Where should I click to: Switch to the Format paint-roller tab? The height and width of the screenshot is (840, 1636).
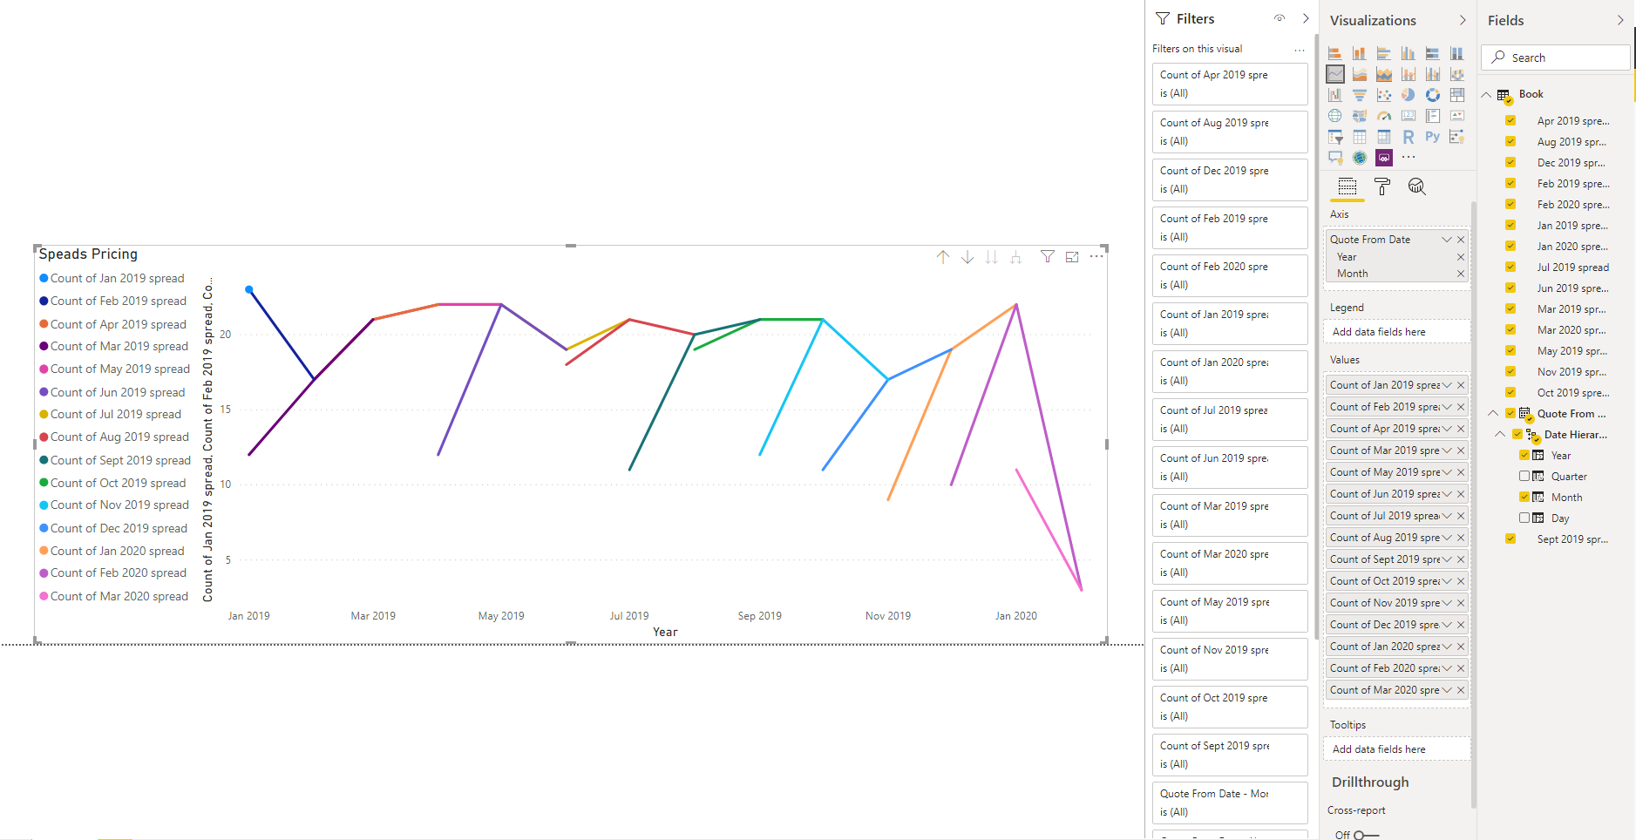1382,186
